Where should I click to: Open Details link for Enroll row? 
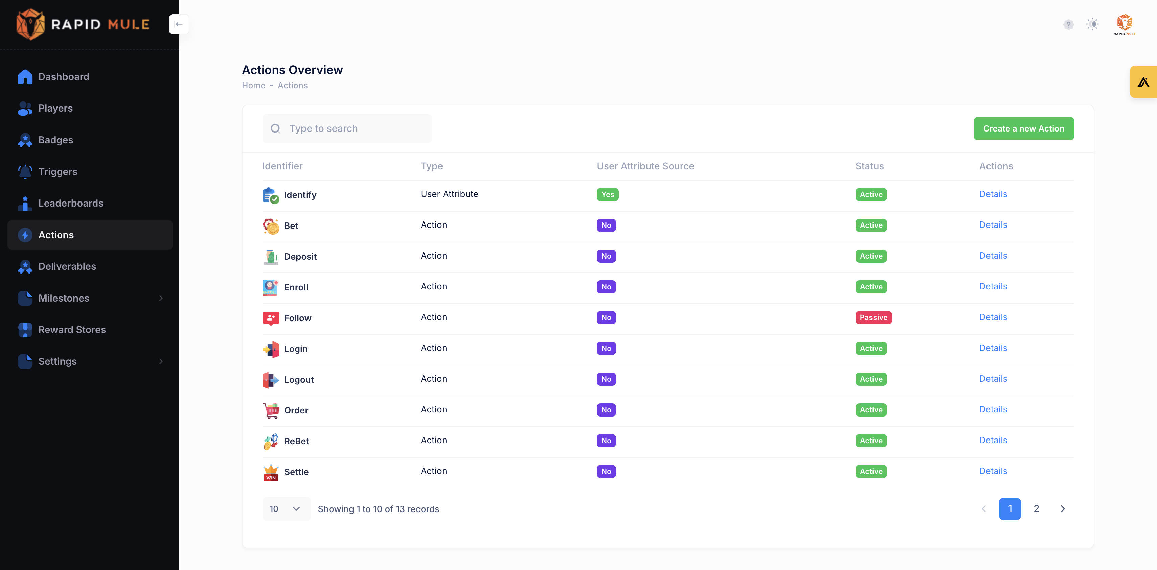coord(993,286)
